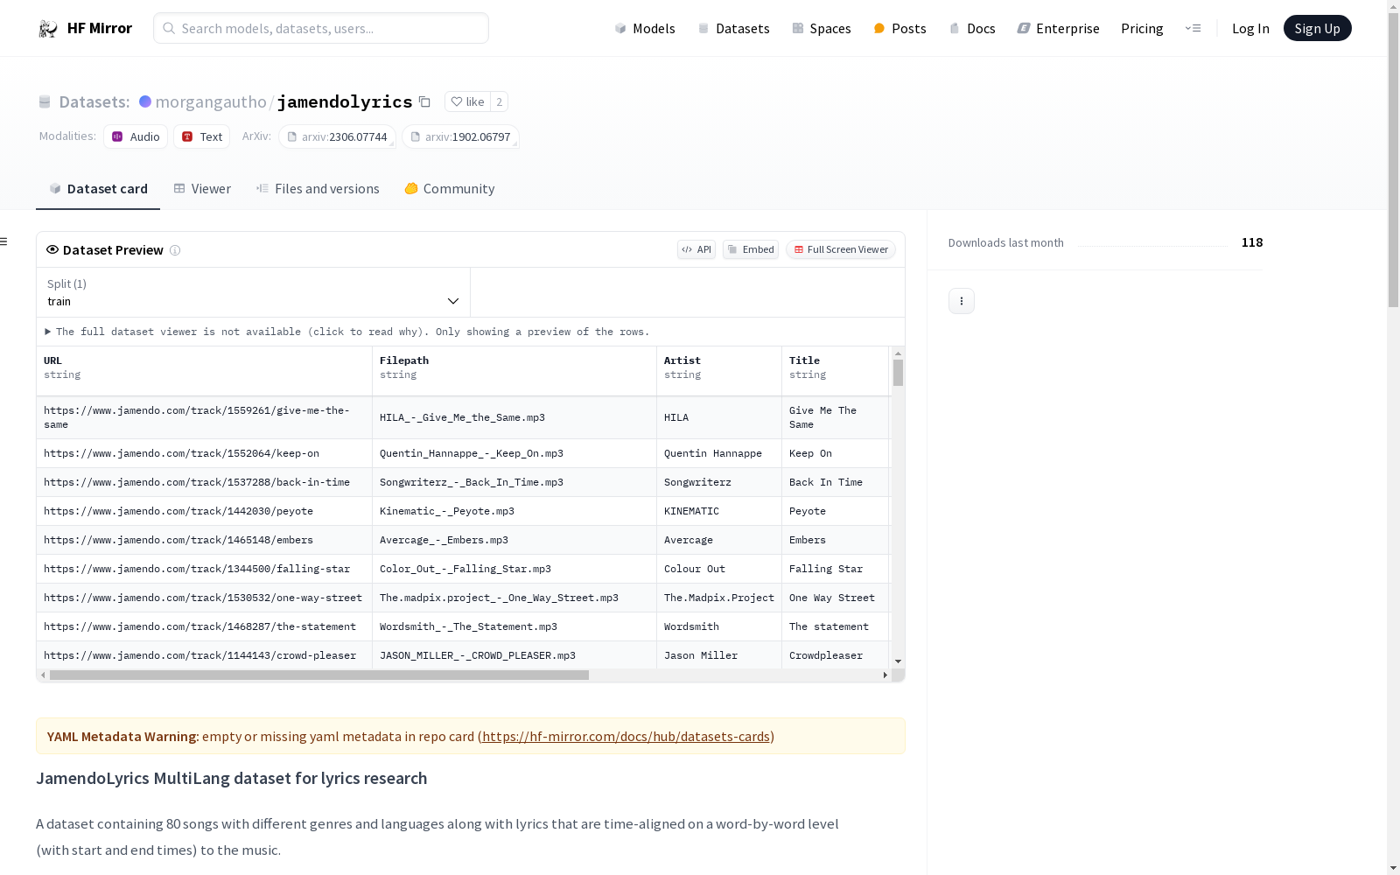Click table scroll-left arrow
1400x875 pixels.
tap(43, 675)
